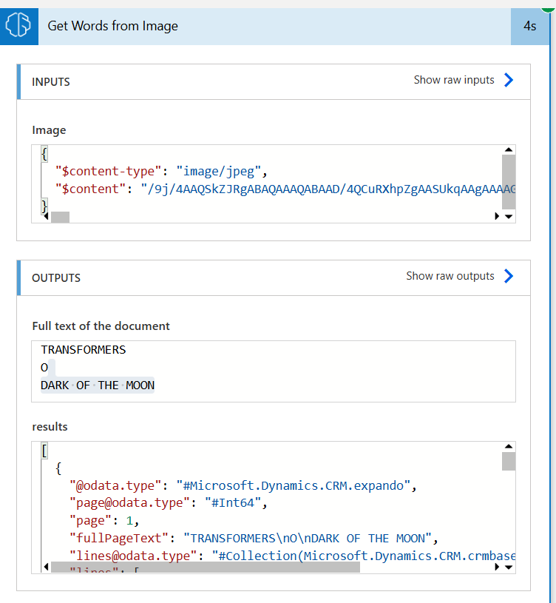
Task: Click the 4s duration badge
Action: click(530, 26)
